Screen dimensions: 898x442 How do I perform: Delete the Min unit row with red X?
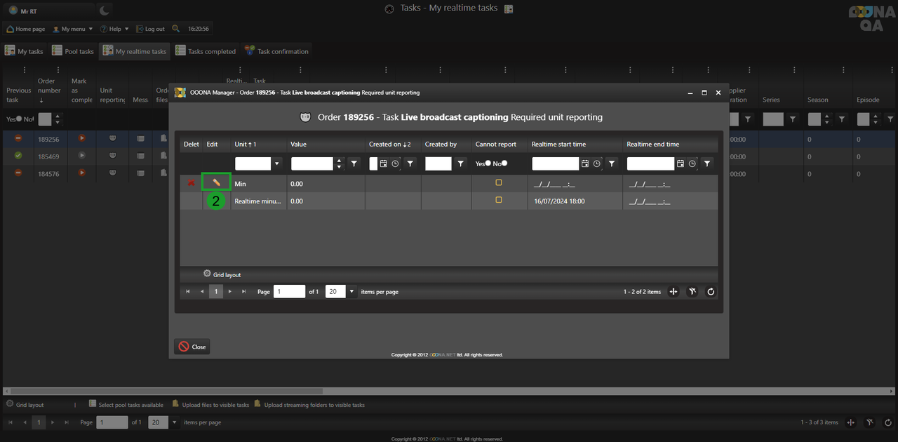[x=191, y=183]
